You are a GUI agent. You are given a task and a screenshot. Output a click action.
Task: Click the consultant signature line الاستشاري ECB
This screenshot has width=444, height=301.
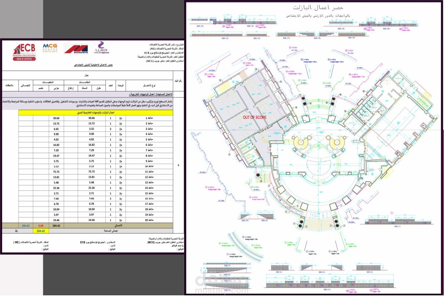pos(98,242)
